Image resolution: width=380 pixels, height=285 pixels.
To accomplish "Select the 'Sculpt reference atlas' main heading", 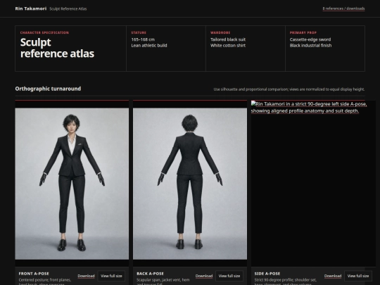I will pyautogui.click(x=57, y=48).
